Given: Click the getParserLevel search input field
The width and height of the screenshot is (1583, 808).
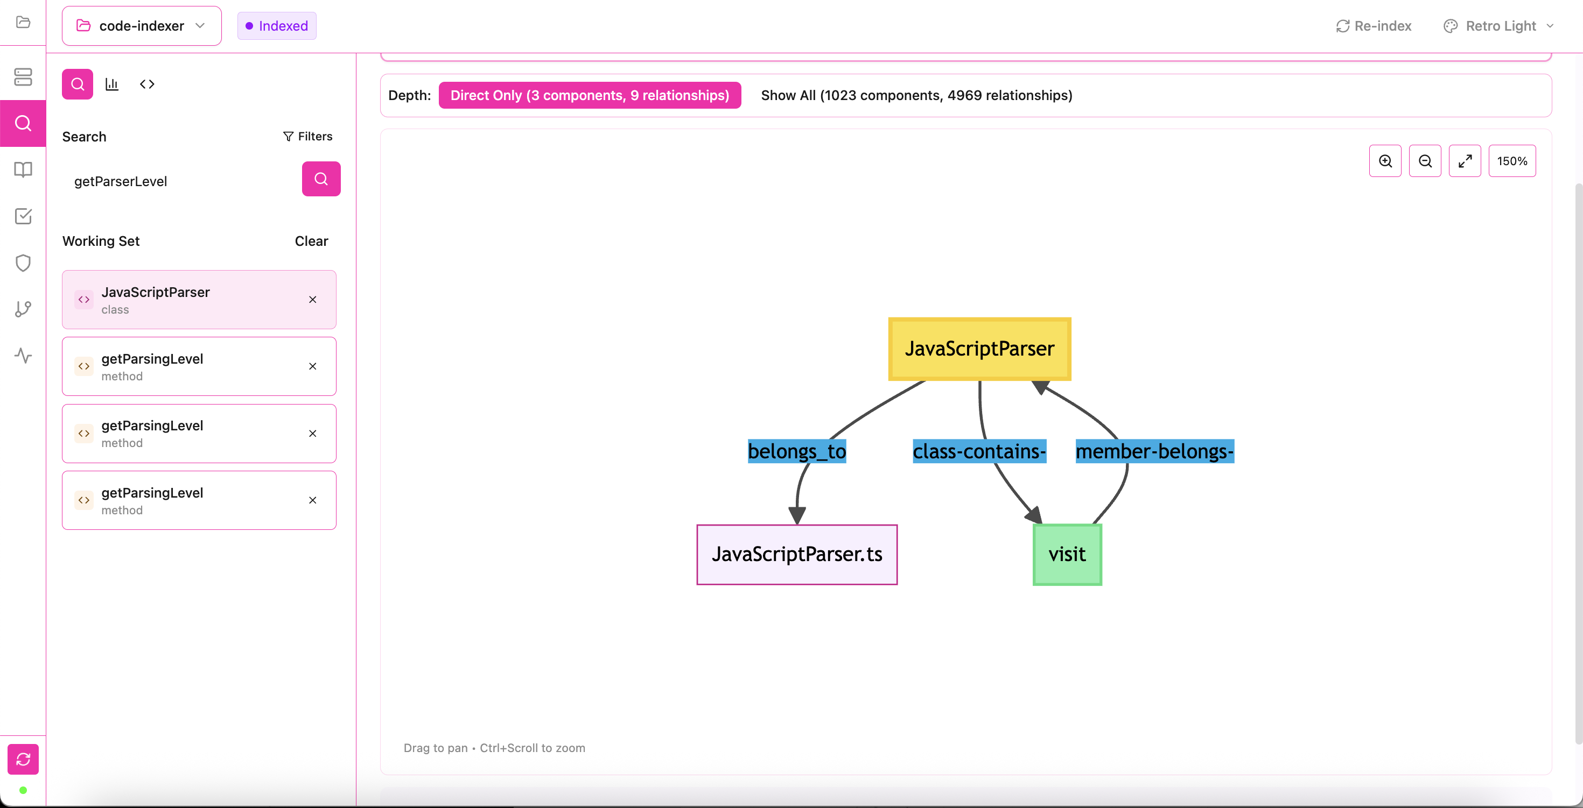Looking at the screenshot, I should (x=178, y=181).
